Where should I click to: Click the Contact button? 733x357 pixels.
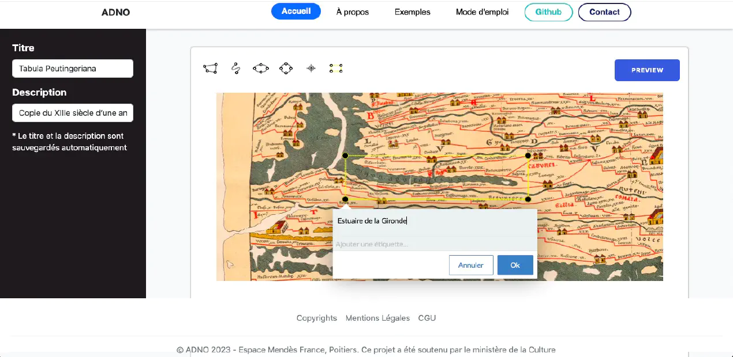click(604, 12)
